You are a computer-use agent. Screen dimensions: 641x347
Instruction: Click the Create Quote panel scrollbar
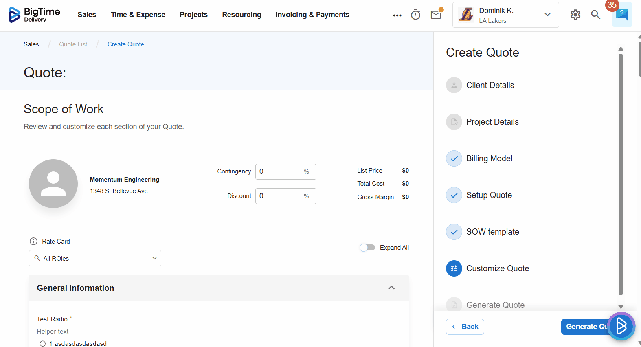[621, 175]
